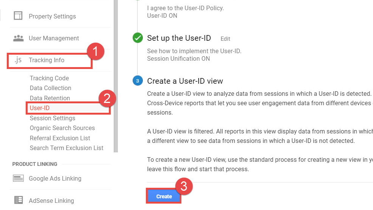
Task: Select Data Collection submenu item
Action: pyautogui.click(x=50, y=88)
